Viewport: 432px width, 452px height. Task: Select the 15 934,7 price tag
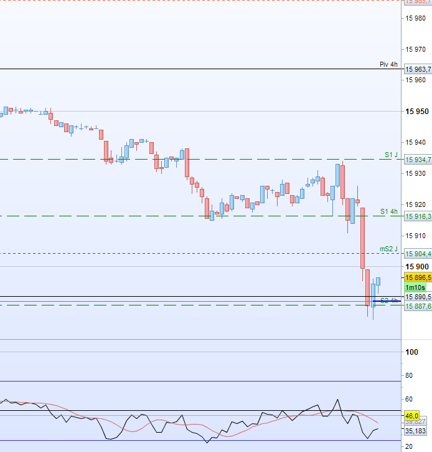418,160
